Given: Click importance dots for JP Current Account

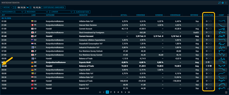Looking at the screenshot, I should (x=209, y=36).
